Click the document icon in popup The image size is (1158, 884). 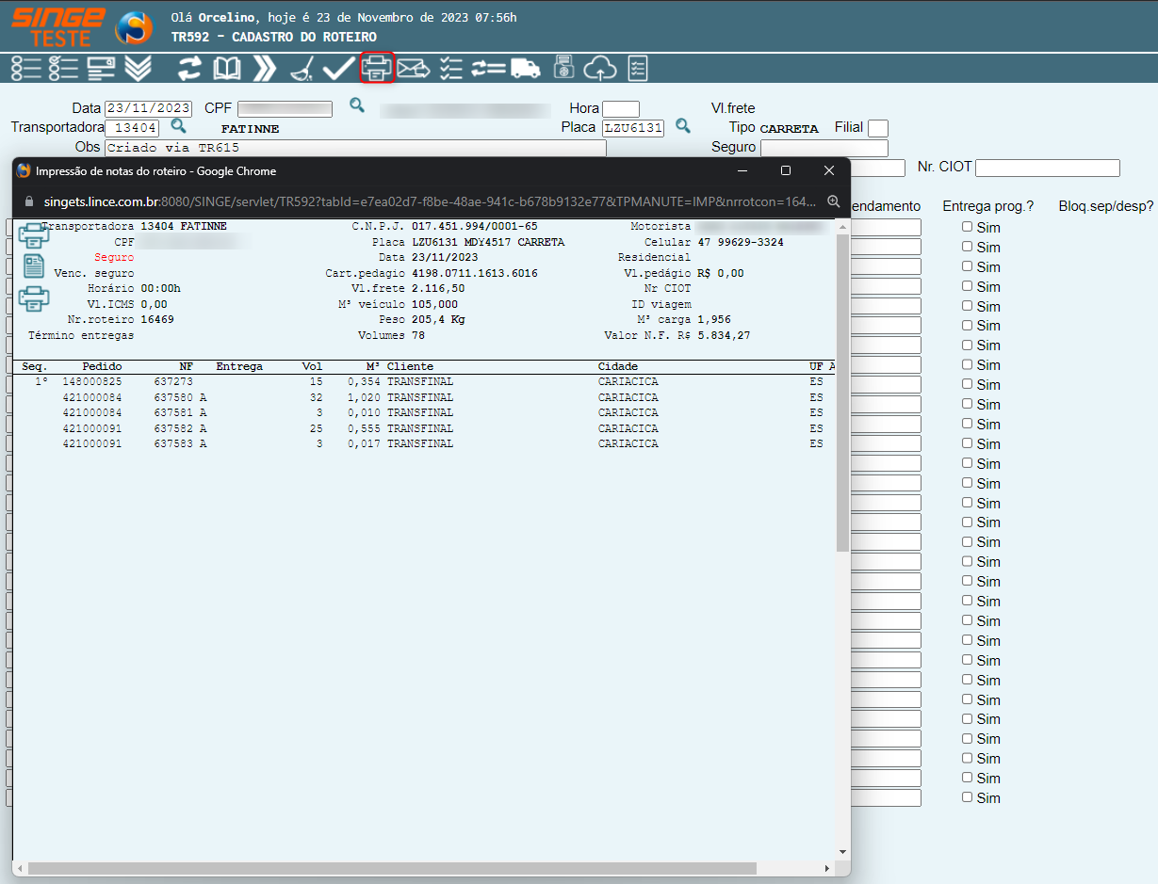pyautogui.click(x=34, y=265)
